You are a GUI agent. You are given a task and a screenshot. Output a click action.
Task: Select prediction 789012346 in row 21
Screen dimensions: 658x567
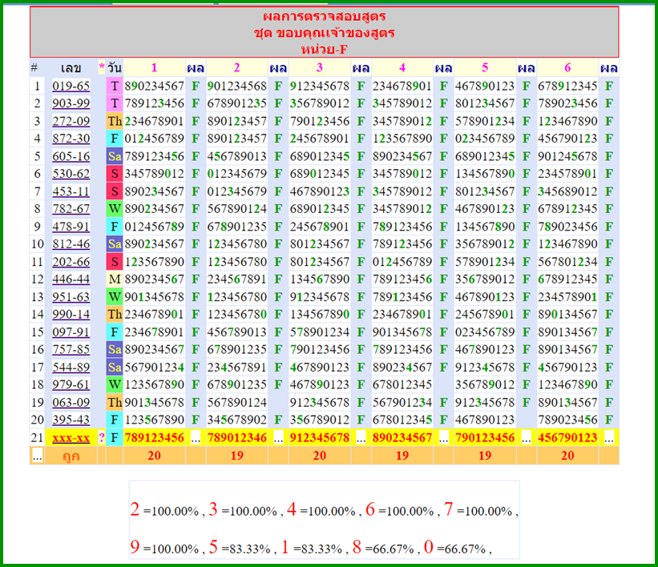[236, 438]
